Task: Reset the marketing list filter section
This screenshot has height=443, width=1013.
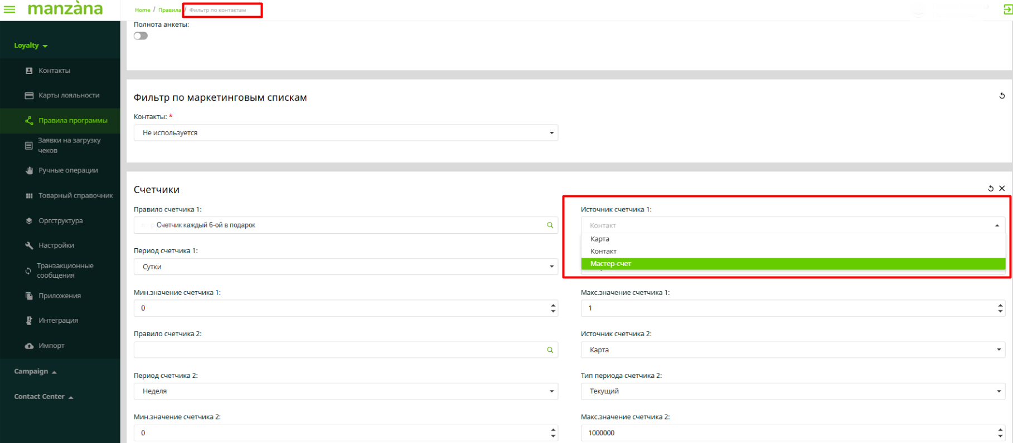Action: tap(1001, 96)
